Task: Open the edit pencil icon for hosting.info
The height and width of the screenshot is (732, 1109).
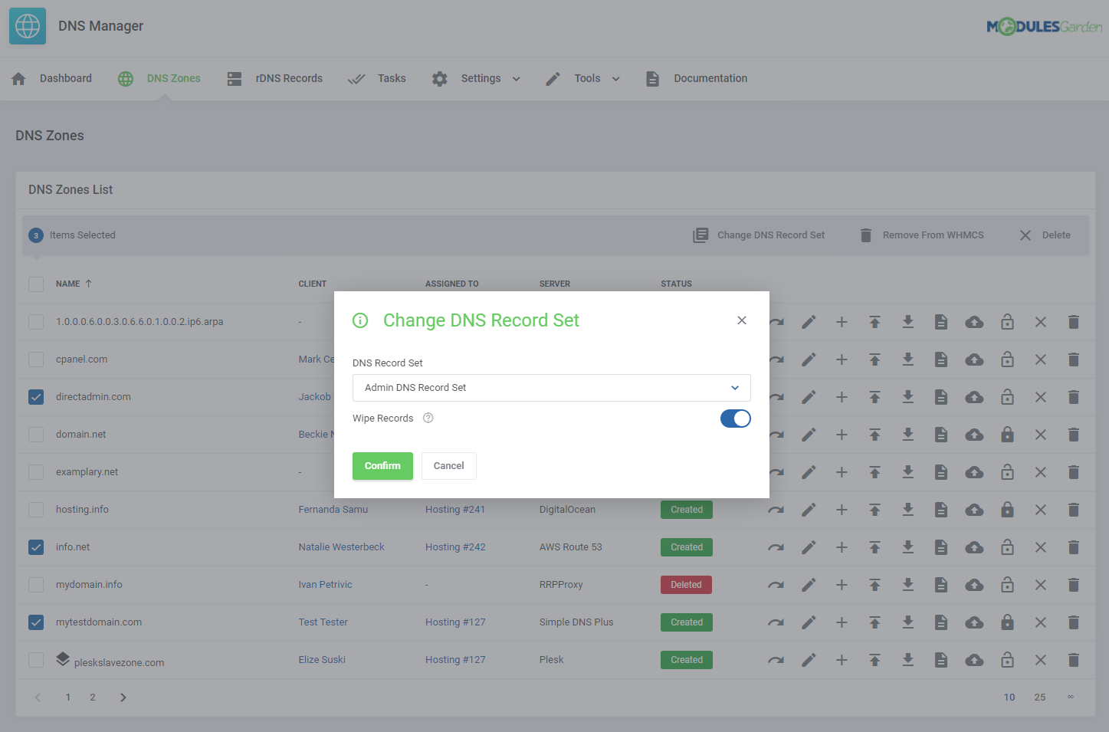Action: 809,509
